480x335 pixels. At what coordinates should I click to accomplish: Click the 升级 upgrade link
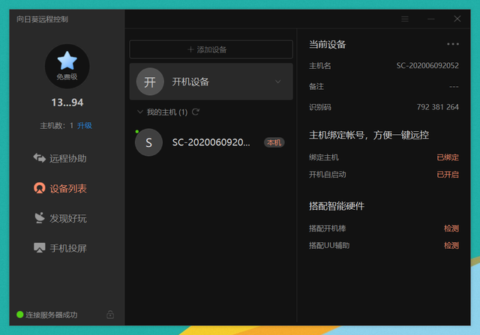point(85,125)
